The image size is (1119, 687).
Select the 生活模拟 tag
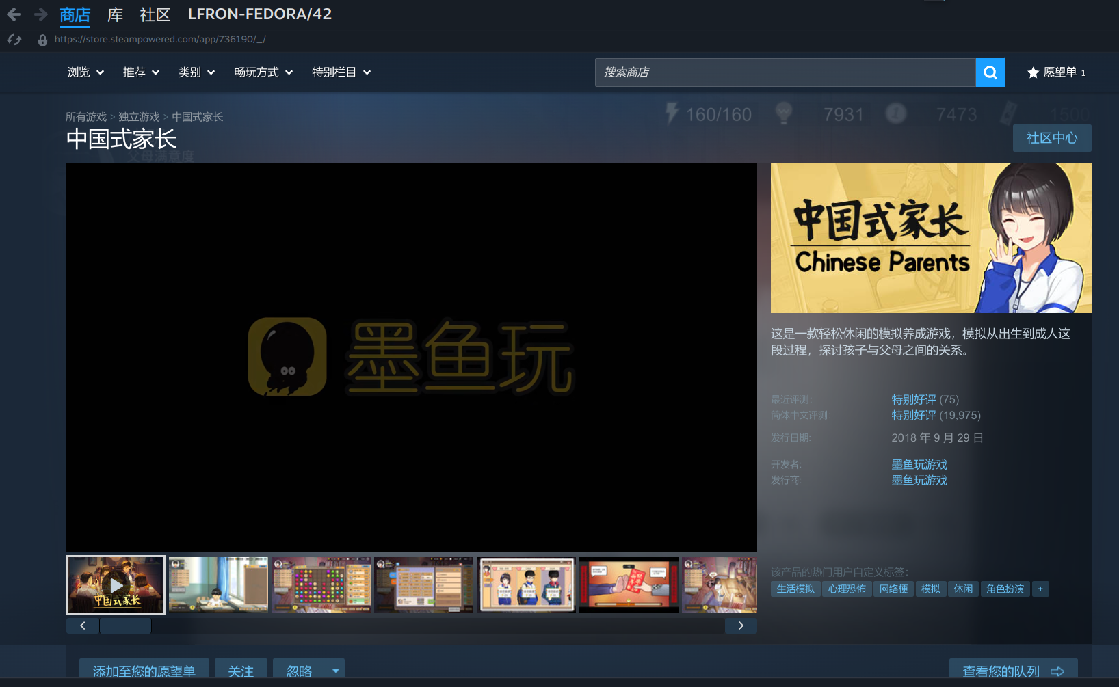tap(795, 589)
